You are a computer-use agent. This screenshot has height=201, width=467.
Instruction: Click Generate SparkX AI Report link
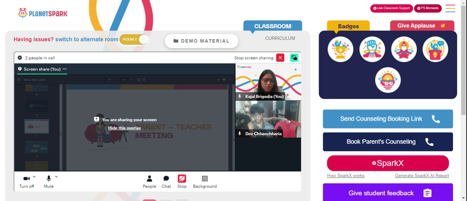(x=422, y=176)
